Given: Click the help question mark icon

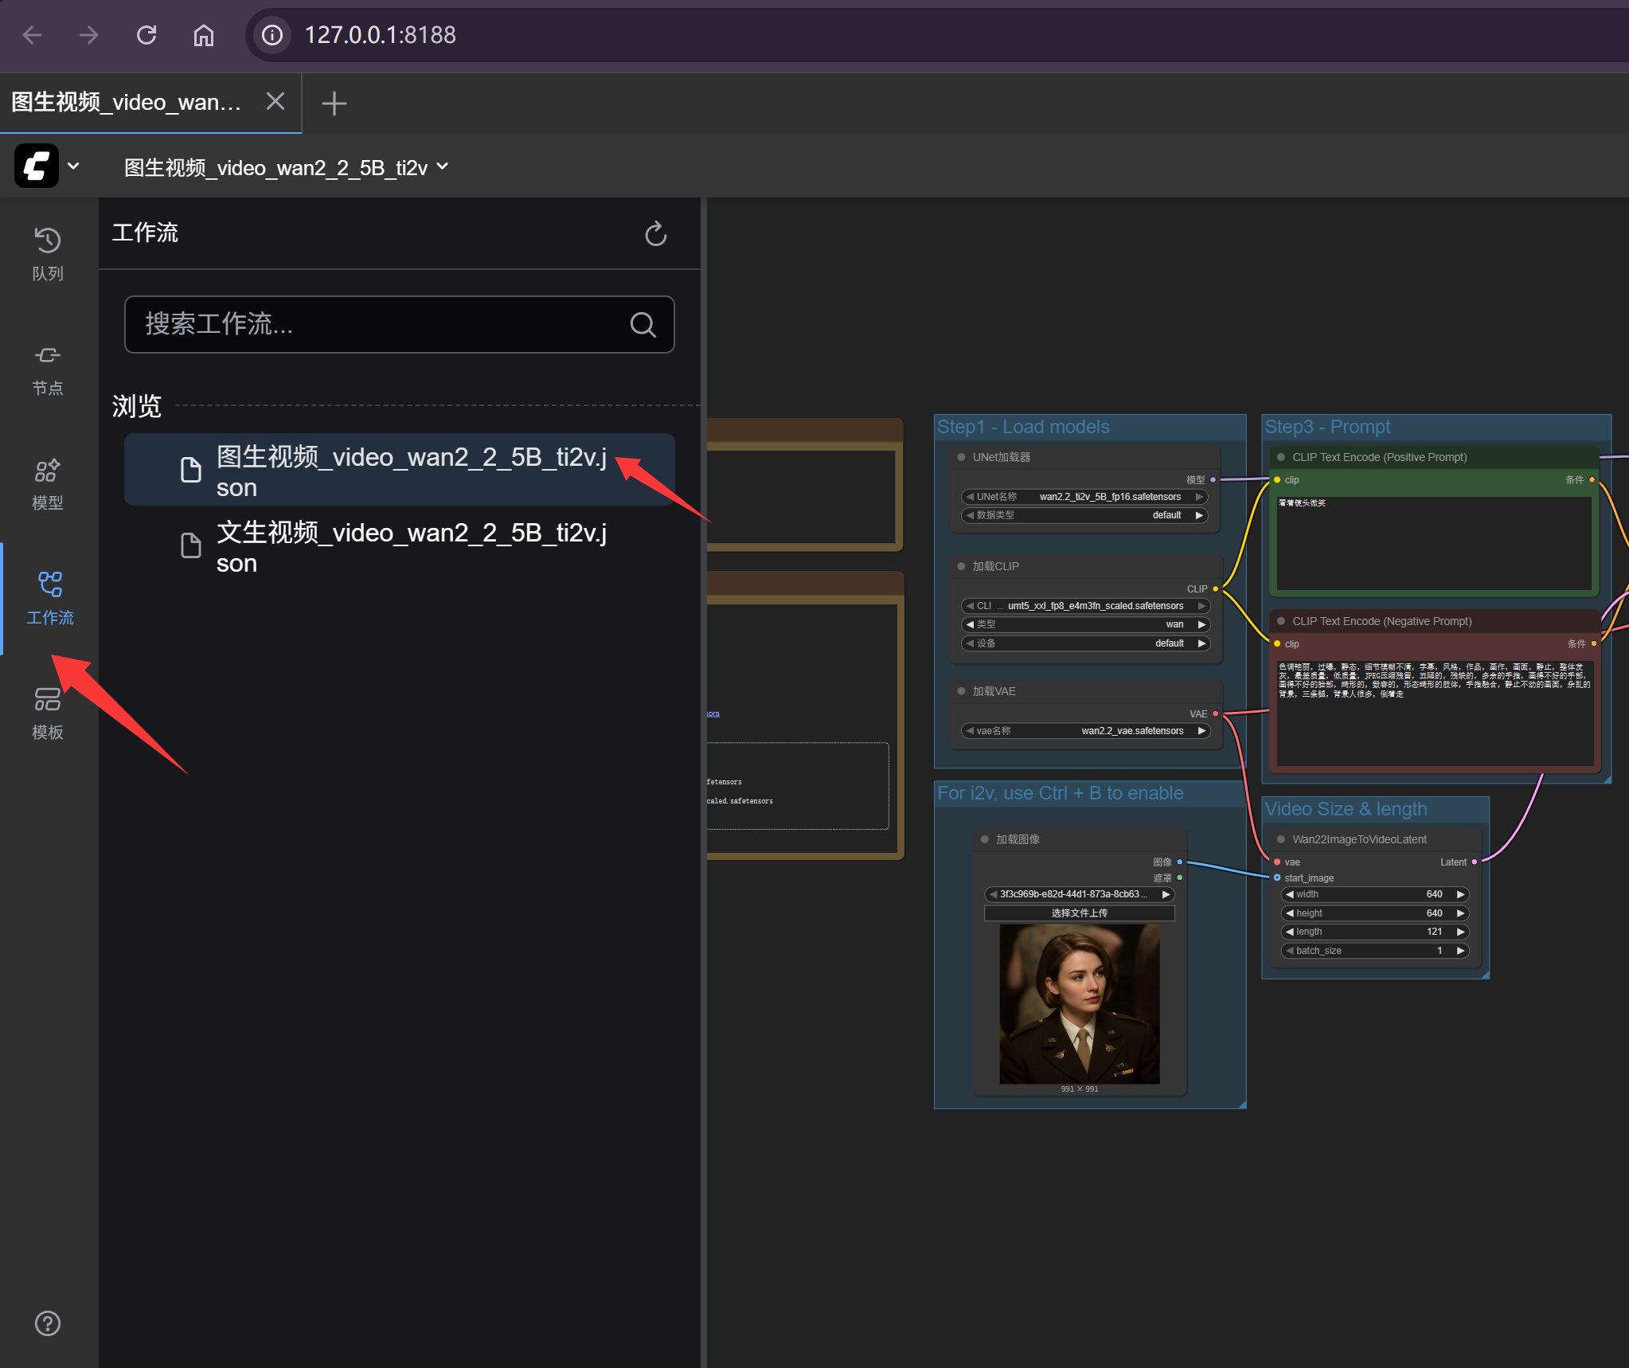Looking at the screenshot, I should (x=48, y=1323).
